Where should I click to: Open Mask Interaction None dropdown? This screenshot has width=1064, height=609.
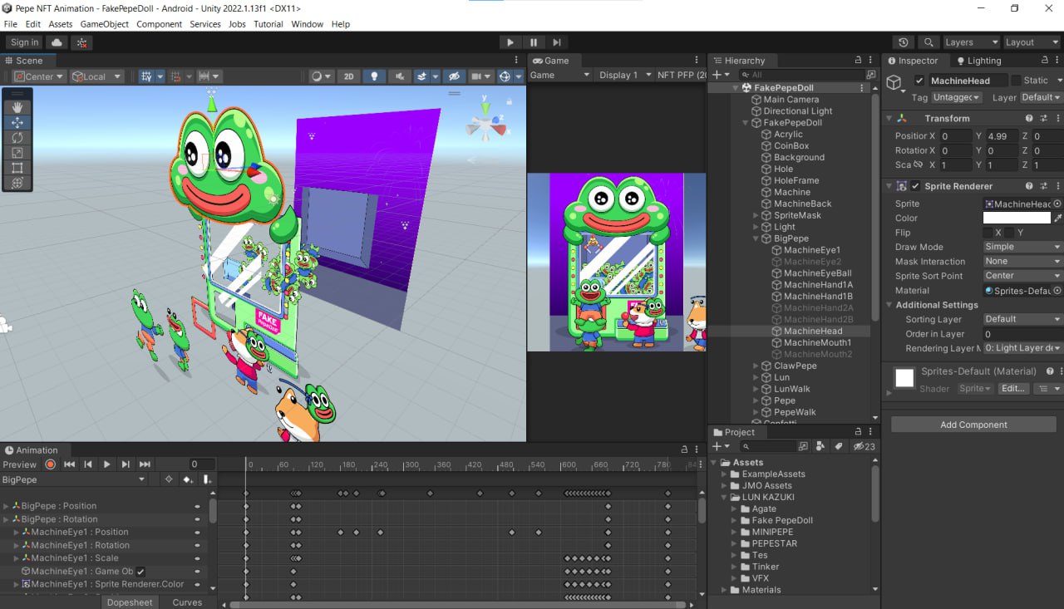1022,261
